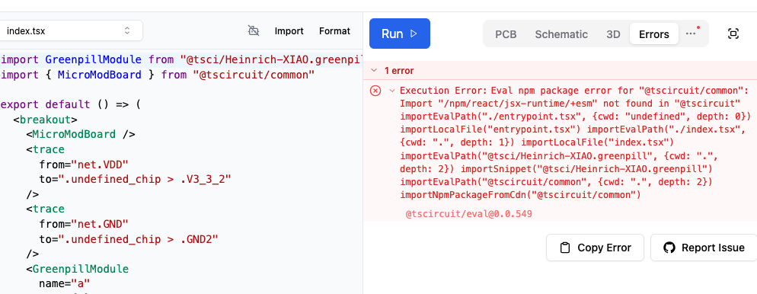
Task: Click the '@tscircuit/common' import string
Action: tap(254, 75)
